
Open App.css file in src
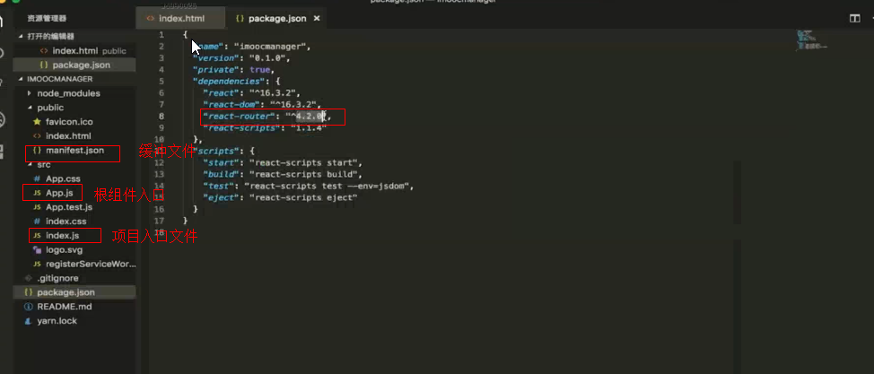pyautogui.click(x=63, y=178)
